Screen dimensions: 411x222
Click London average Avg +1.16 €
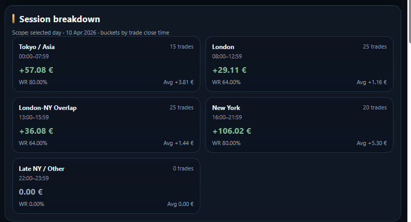point(371,82)
